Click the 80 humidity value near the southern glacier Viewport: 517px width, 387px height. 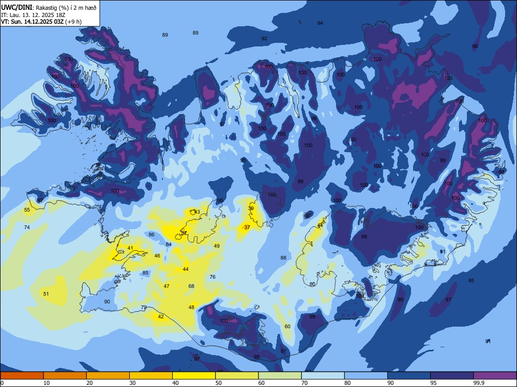pyautogui.click(x=312, y=284)
